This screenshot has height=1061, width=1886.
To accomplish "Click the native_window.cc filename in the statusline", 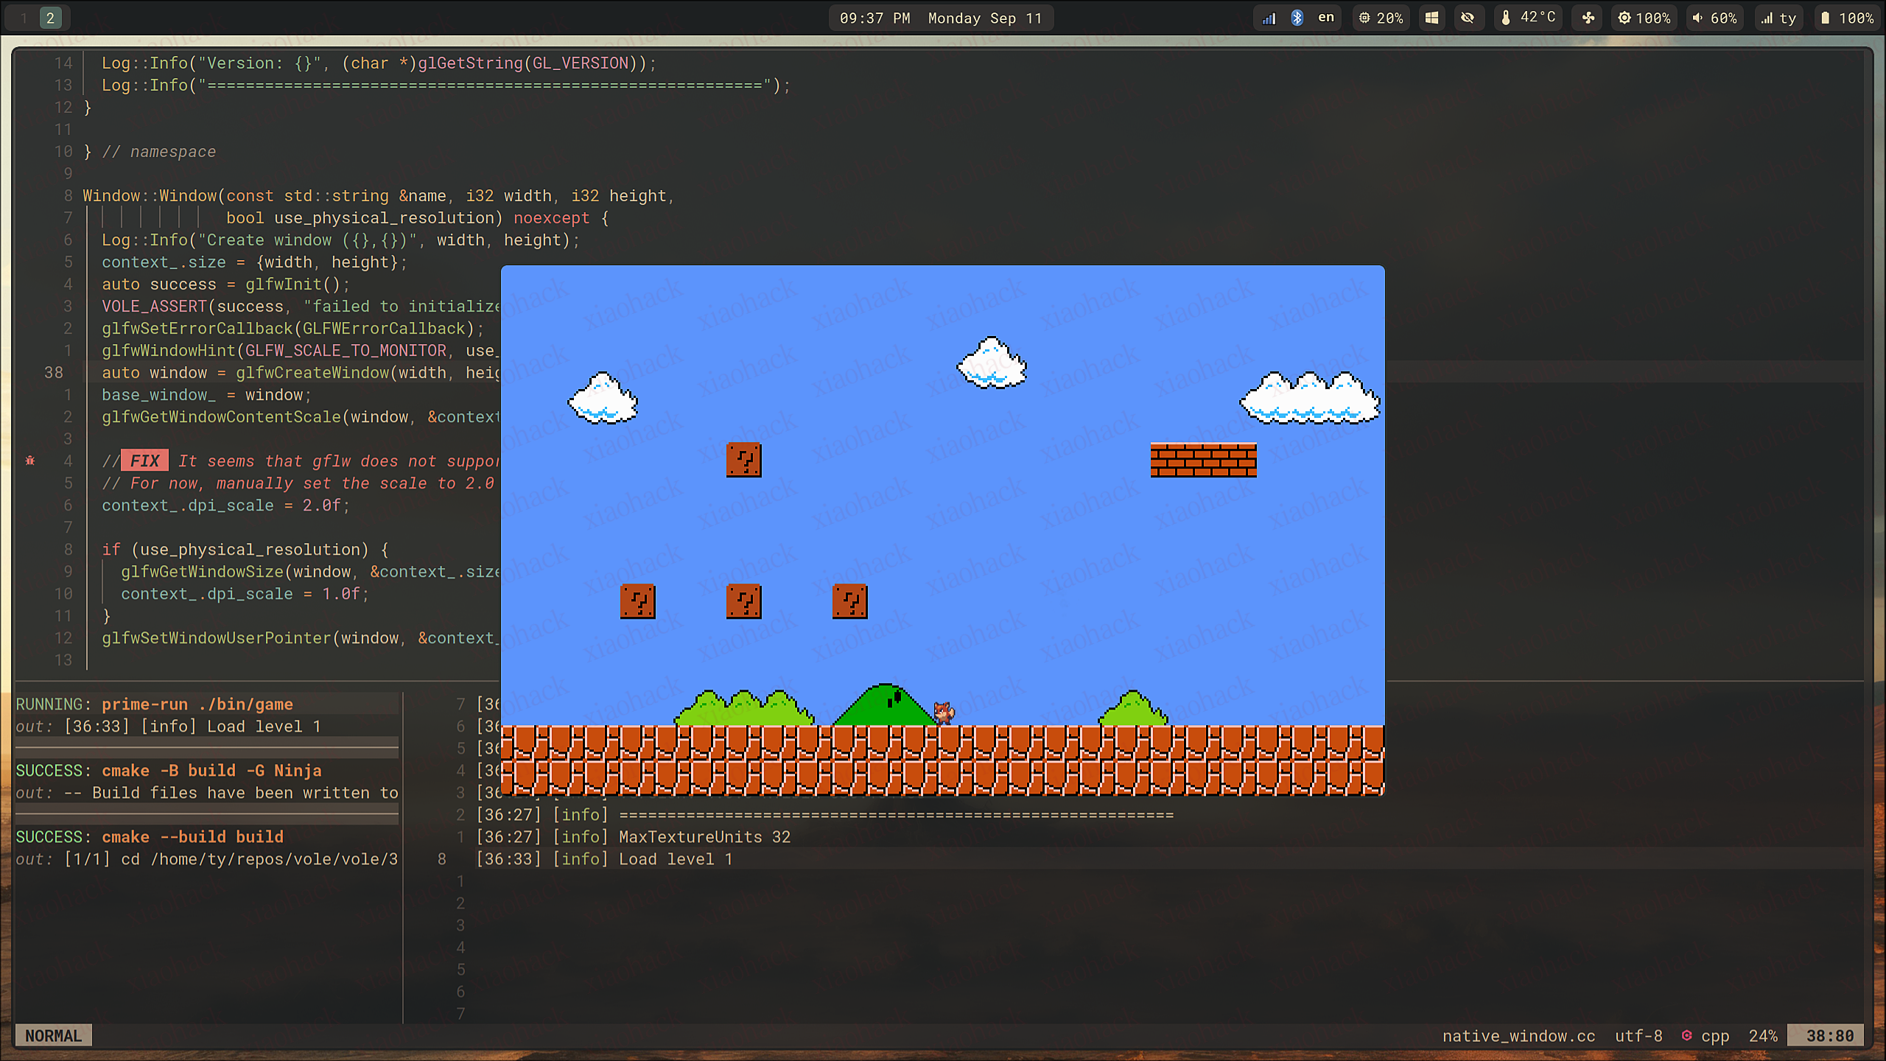I will tap(1518, 1036).
